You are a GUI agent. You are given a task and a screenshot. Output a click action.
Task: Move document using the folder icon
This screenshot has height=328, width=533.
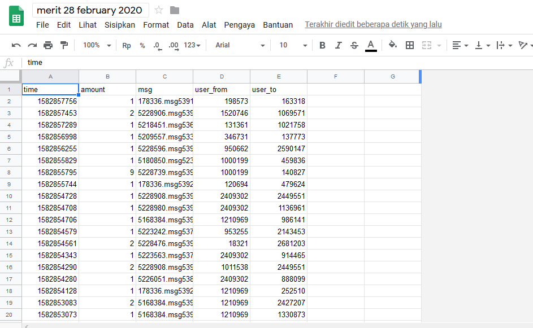point(175,10)
